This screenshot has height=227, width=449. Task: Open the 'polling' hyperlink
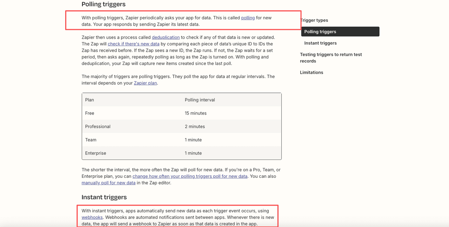tap(248, 18)
